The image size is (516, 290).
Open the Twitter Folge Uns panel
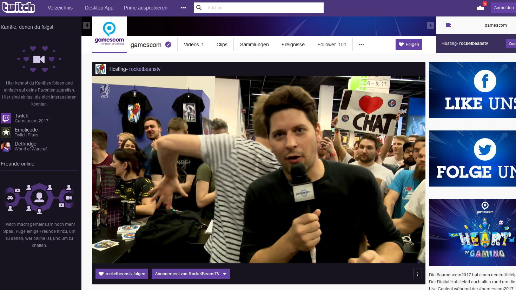[x=472, y=159]
